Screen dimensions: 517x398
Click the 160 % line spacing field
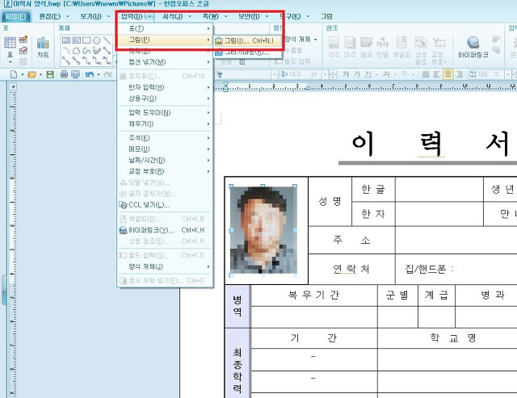[486, 74]
